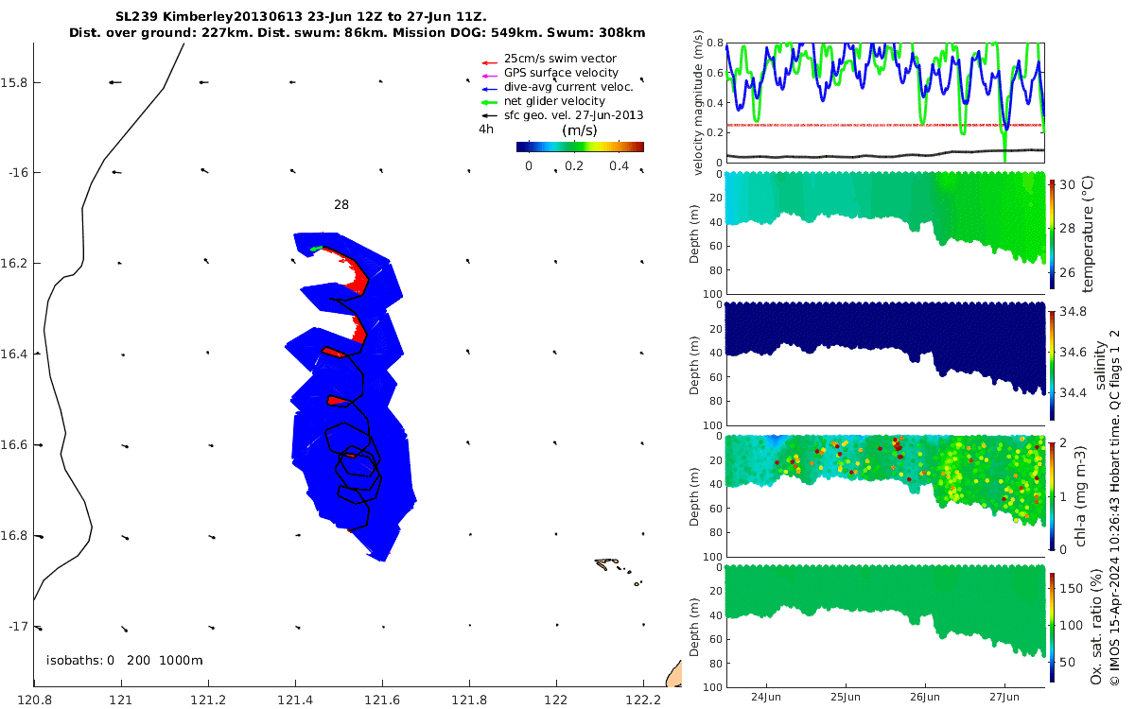This screenshot has height=709, width=1135.
Task: Click the '26Jun' time axis label
Action: pos(926,697)
